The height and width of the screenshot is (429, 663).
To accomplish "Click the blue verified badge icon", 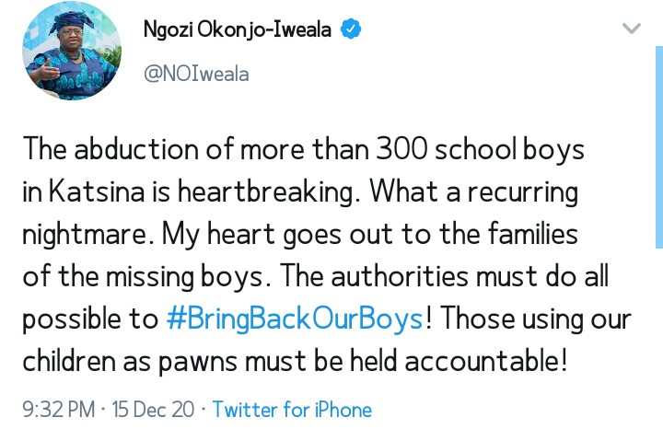I will 352,29.
